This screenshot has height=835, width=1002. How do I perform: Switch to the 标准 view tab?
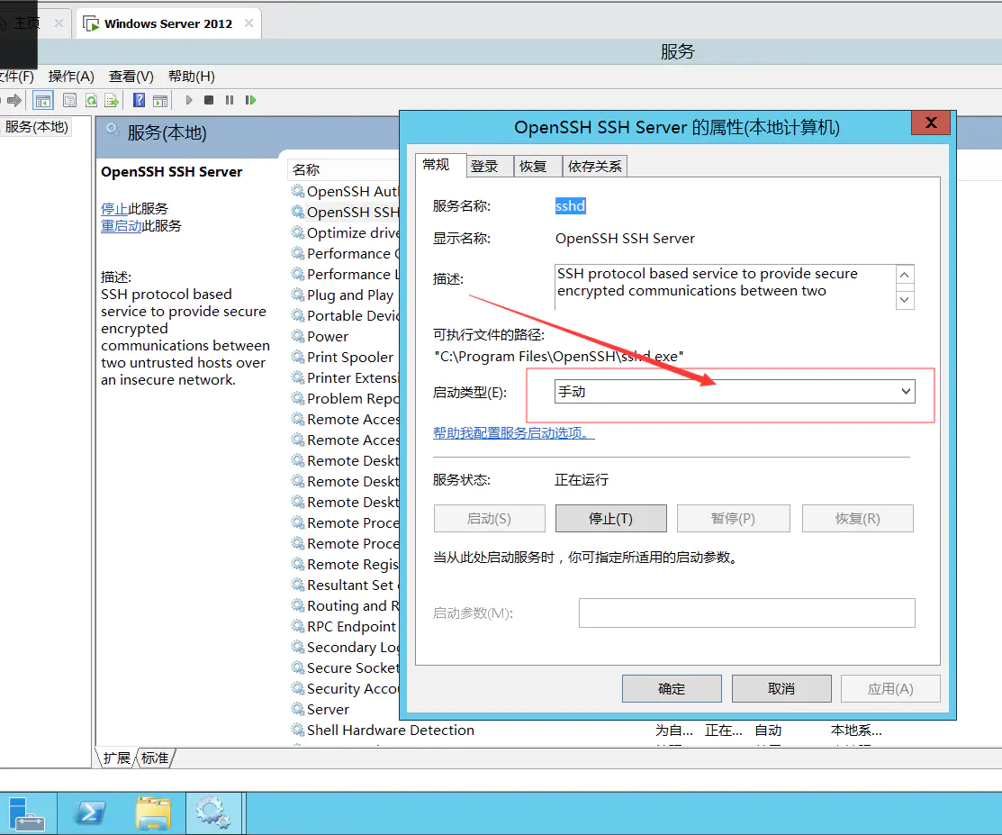click(155, 758)
